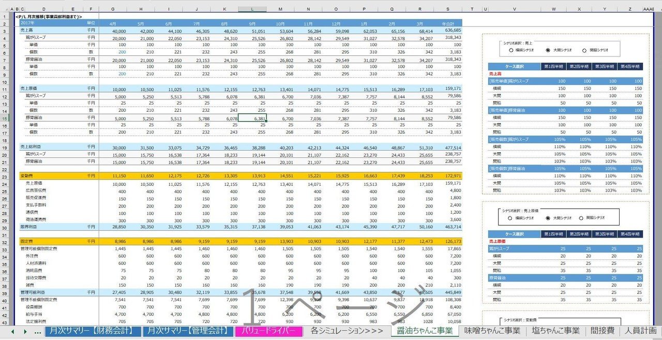662x340 pixels.
Task: Click the 単位 column header
Action: click(91, 23)
